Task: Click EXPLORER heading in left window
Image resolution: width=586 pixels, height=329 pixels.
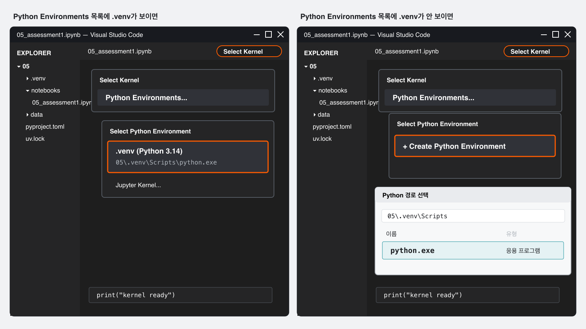Action: (x=34, y=53)
